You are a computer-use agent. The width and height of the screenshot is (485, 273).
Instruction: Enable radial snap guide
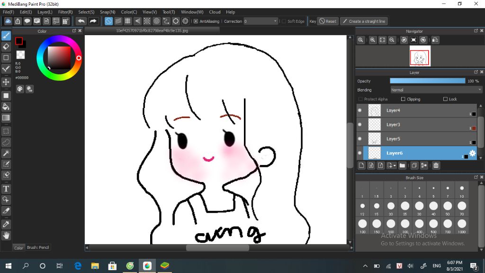(x=147, y=21)
